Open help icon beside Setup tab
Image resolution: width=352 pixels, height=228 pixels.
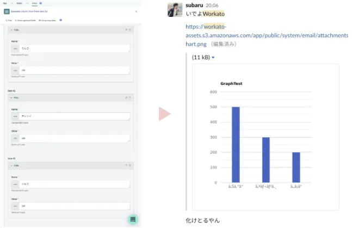tap(41, 3)
